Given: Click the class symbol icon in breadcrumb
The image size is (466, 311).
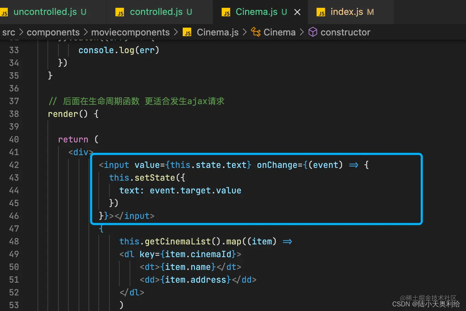Looking at the screenshot, I should point(256,32).
